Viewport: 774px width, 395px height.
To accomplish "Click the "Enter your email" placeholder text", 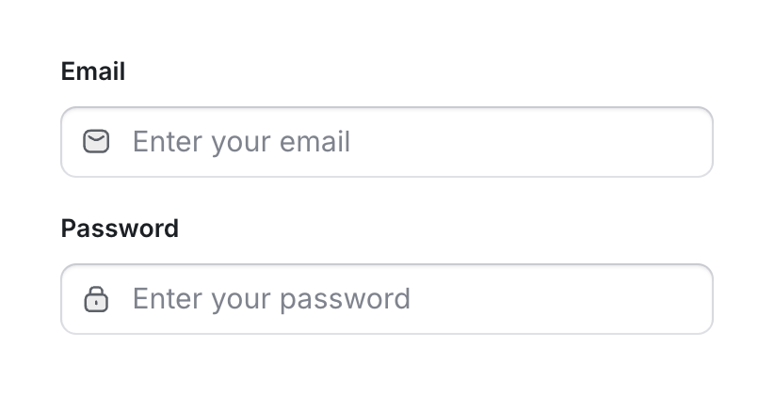I will click(x=241, y=142).
